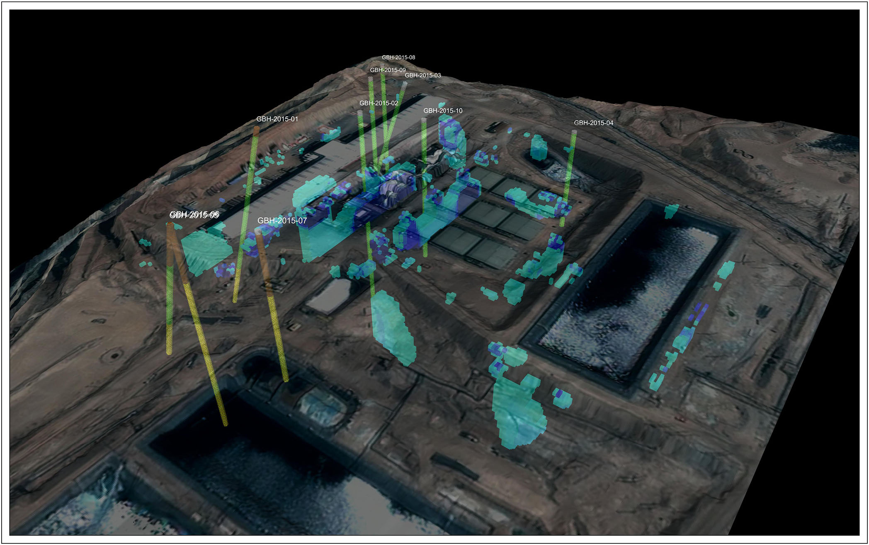Select the GBH-2015-08 borehole label
869x545 pixels.
(x=398, y=58)
